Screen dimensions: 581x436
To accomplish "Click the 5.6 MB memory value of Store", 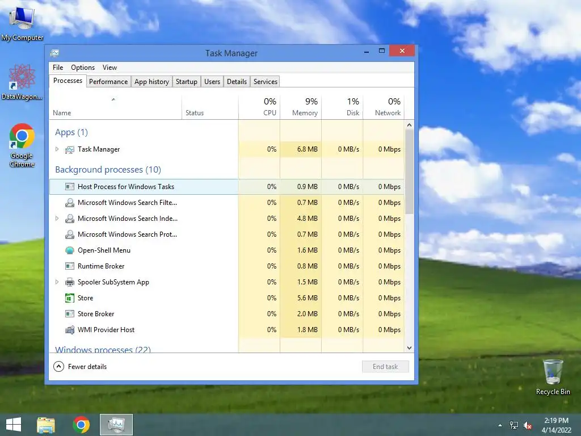I will (x=307, y=297).
